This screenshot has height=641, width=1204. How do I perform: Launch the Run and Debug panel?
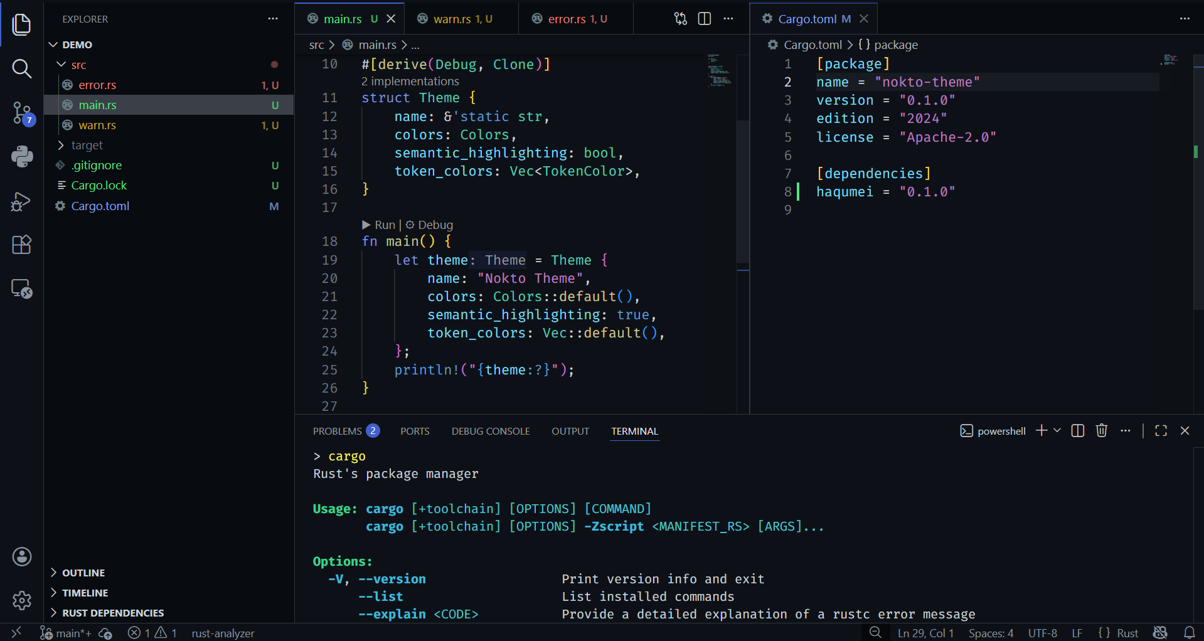click(x=21, y=201)
